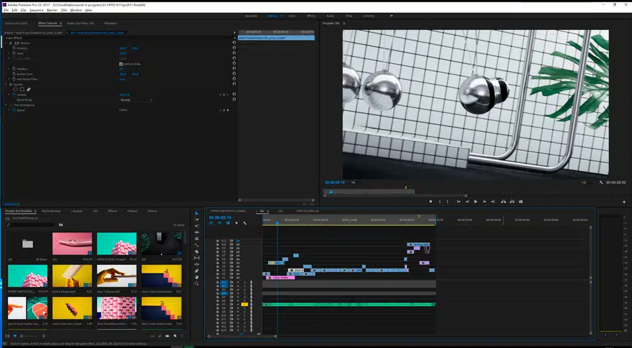
Task: Open the Program Monitor wrench settings
Action: click(601, 183)
